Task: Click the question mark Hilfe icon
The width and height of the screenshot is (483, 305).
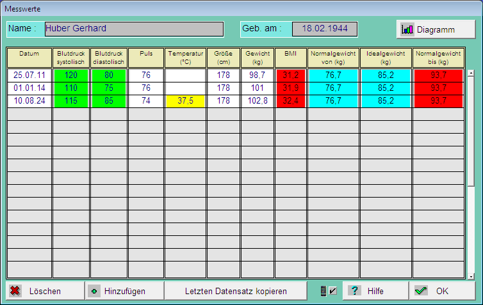Action: 354,291
